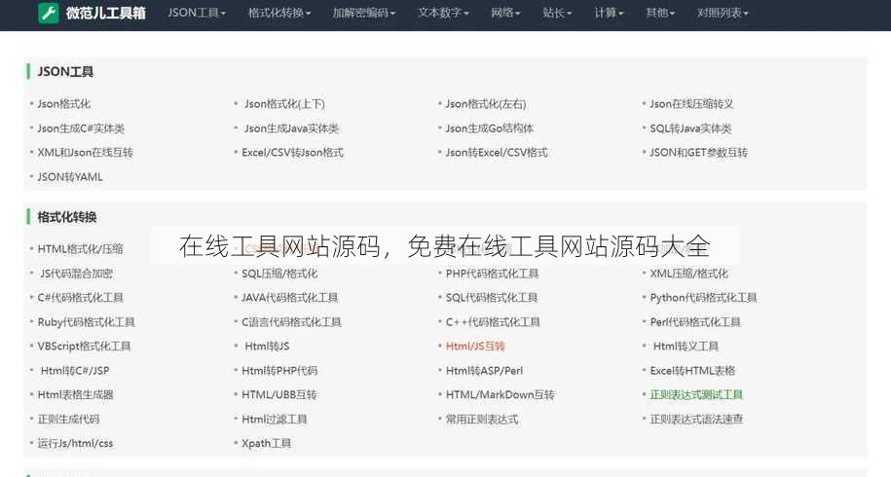The width and height of the screenshot is (891, 477).
Task: Open green 正则表达式测试工具 link
Action: point(696,394)
